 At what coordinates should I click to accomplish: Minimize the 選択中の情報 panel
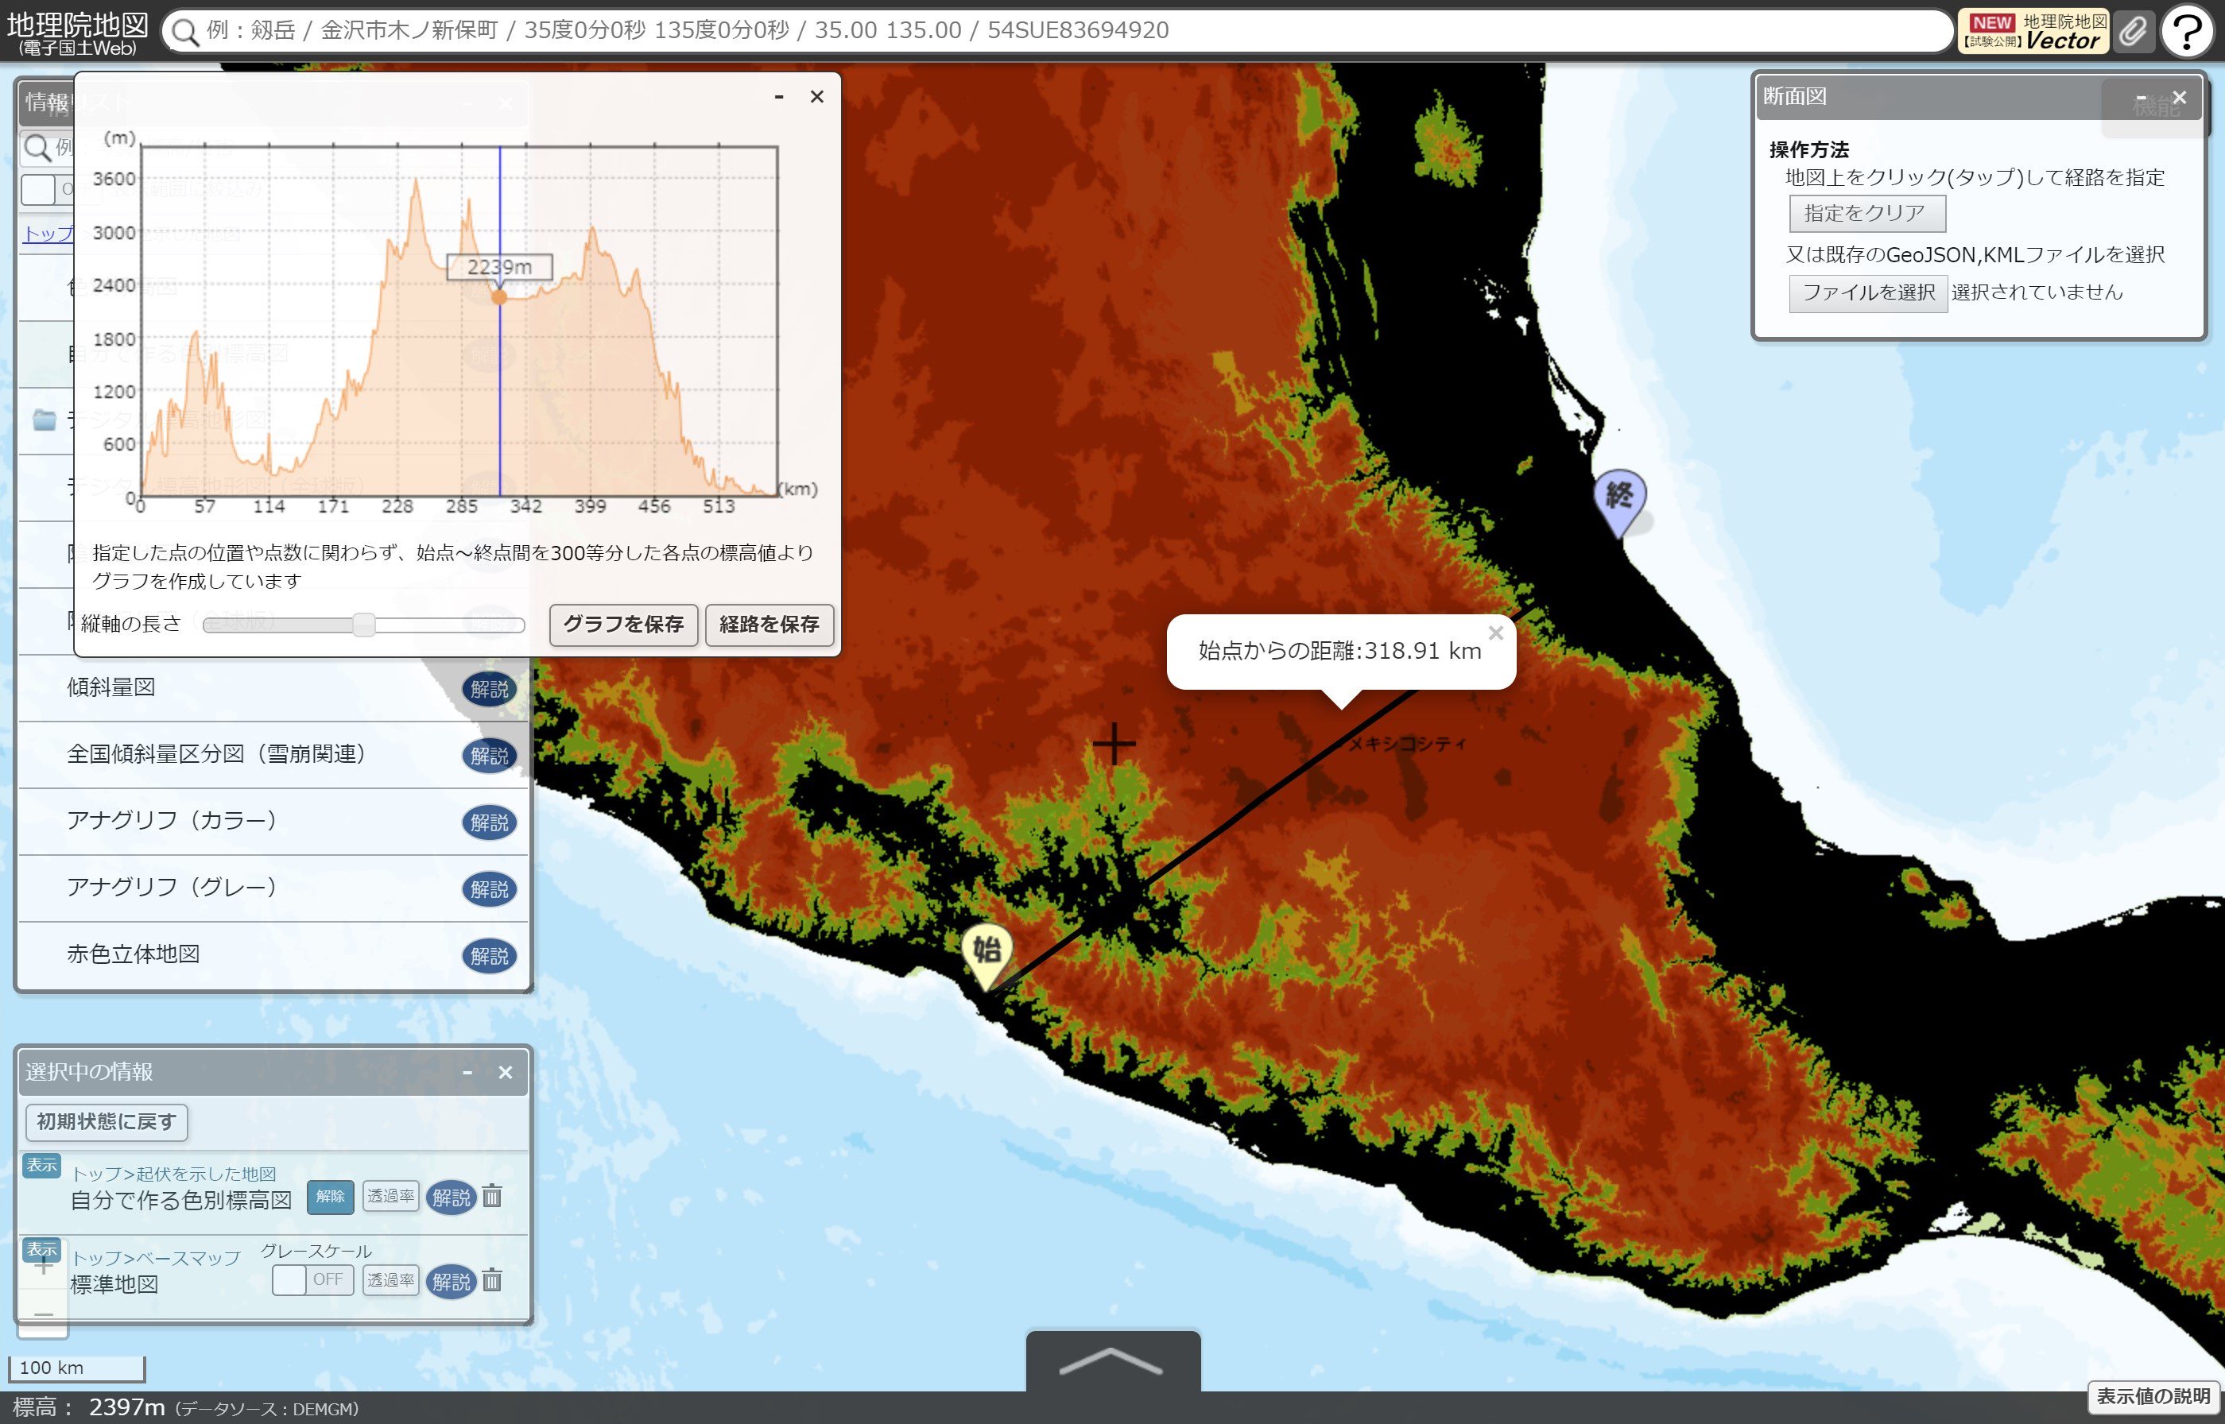[x=467, y=1073]
